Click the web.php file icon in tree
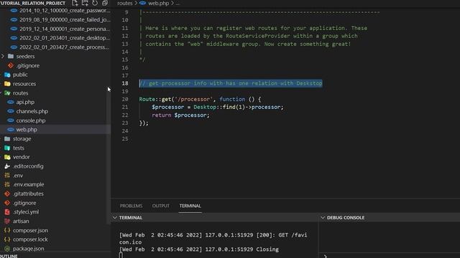Viewport: 460px width, 258px height. coord(11,130)
